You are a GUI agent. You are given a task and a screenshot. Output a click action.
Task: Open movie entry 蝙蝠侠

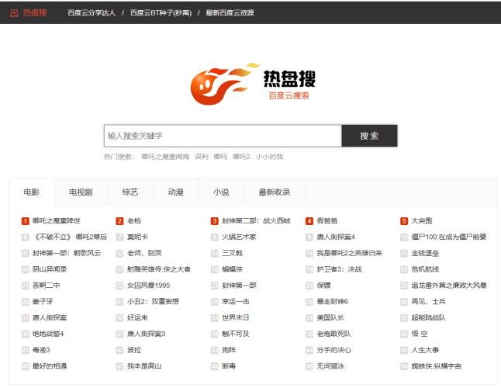pos(233,269)
